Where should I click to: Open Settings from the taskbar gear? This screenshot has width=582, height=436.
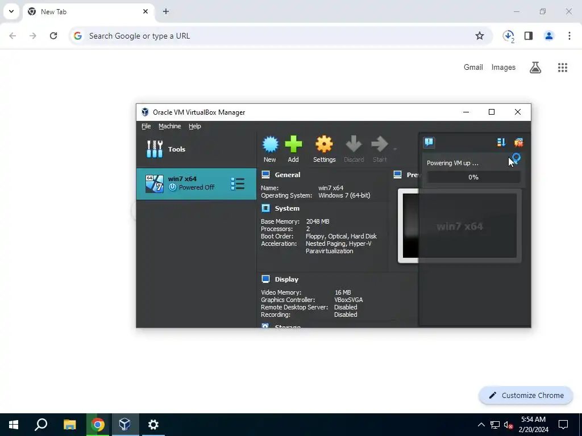[x=153, y=425]
